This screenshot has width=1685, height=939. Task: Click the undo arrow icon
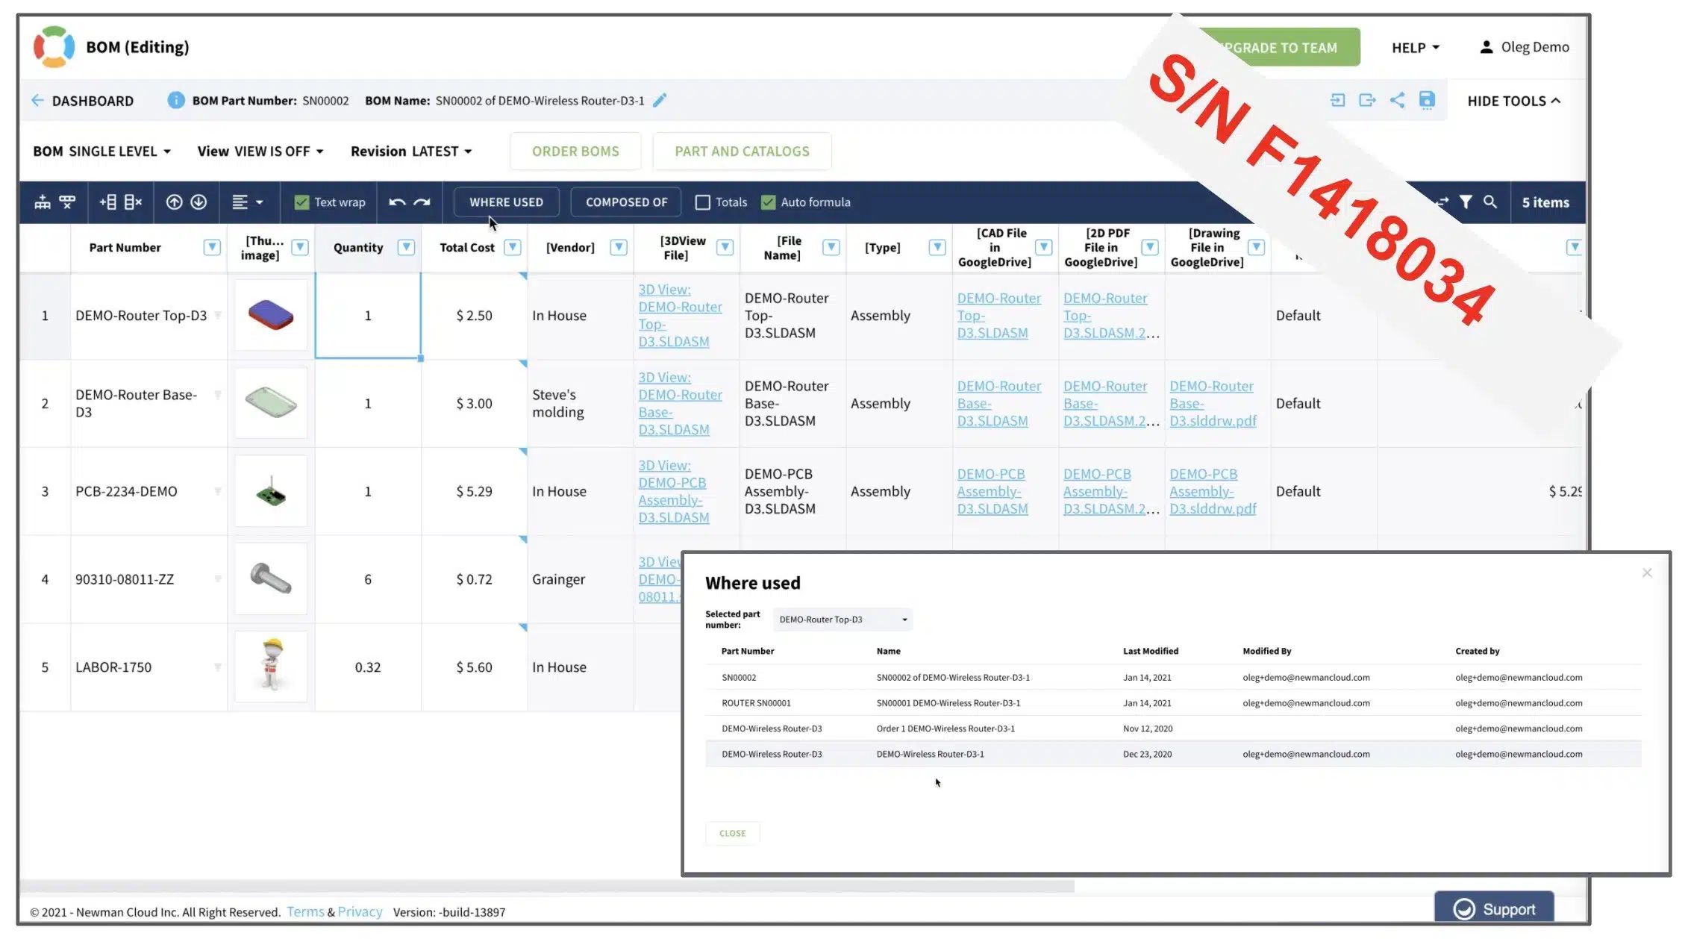pyautogui.click(x=397, y=202)
